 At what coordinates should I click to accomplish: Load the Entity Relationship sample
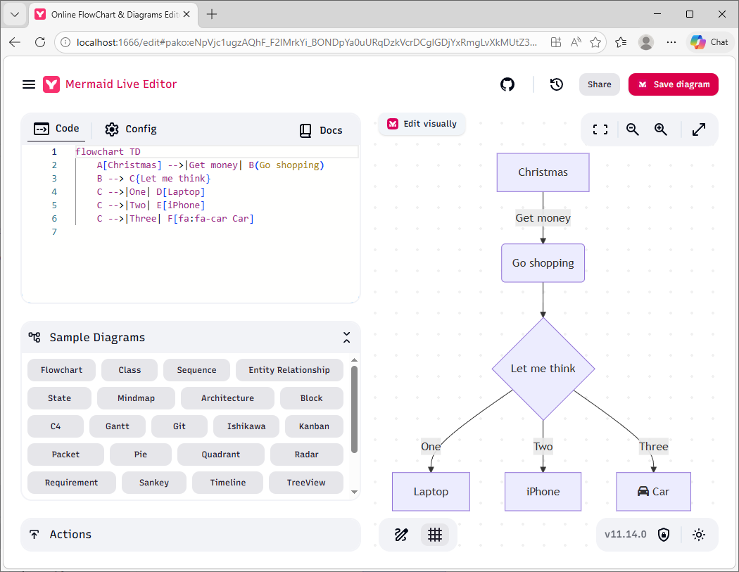[289, 370]
